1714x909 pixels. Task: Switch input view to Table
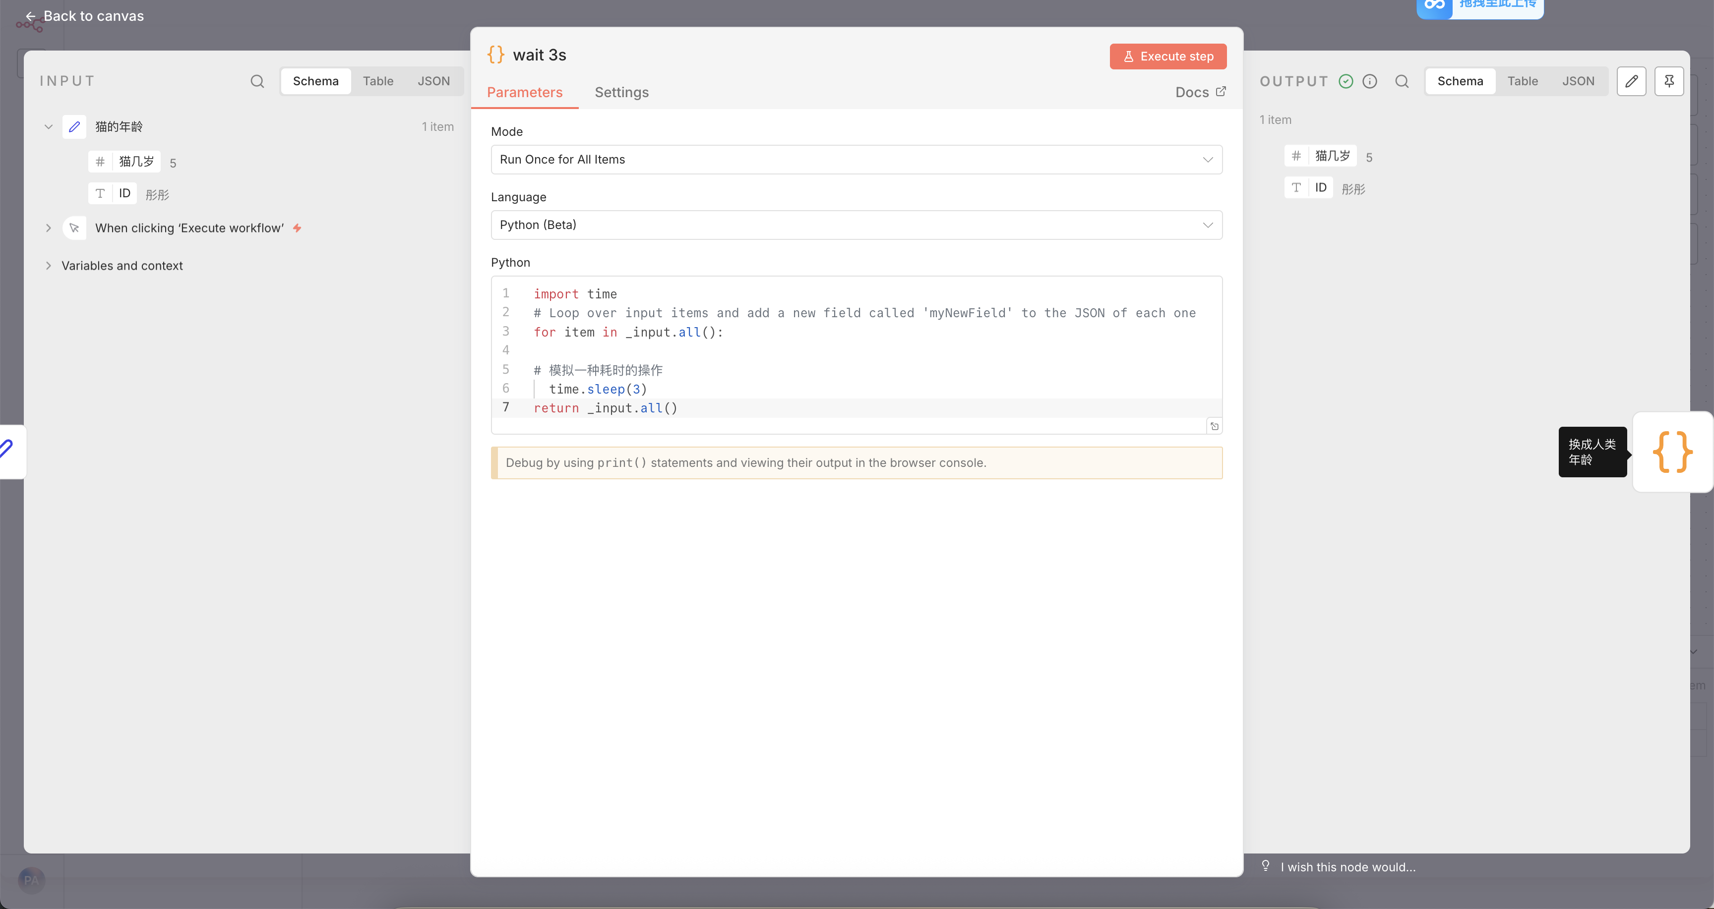(378, 81)
